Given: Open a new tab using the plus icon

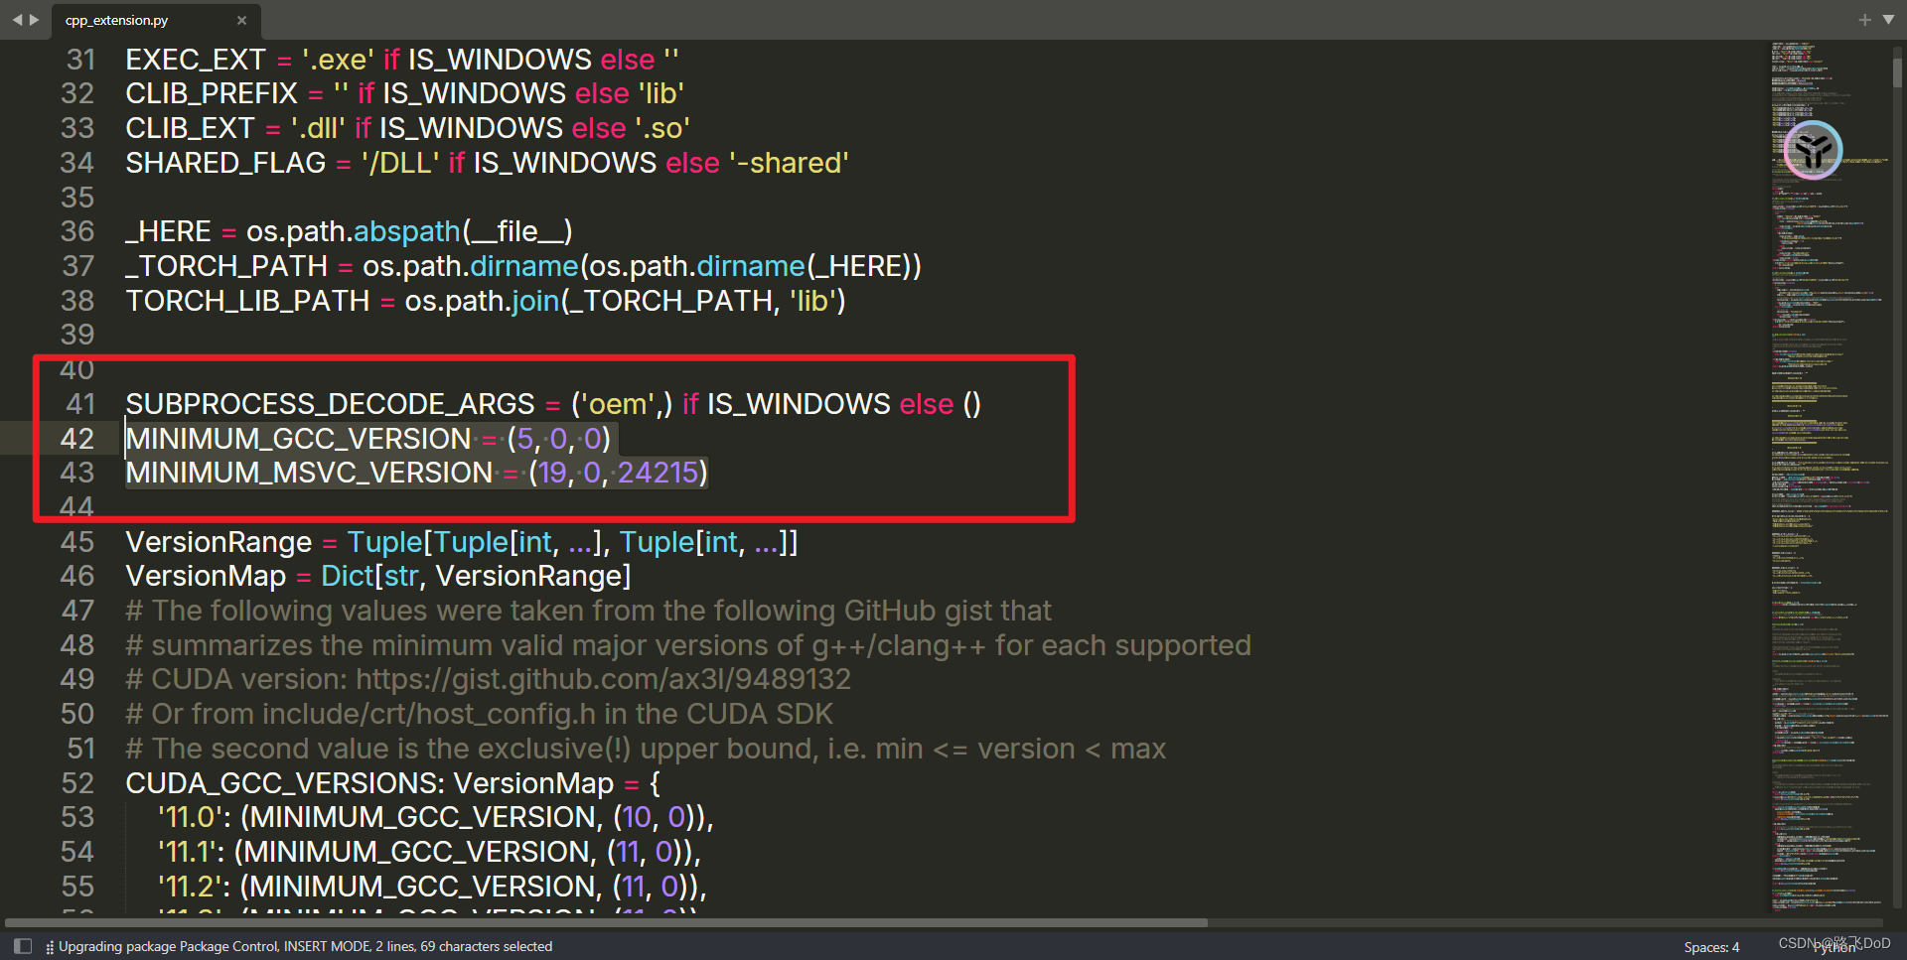Looking at the screenshot, I should point(1865,19).
